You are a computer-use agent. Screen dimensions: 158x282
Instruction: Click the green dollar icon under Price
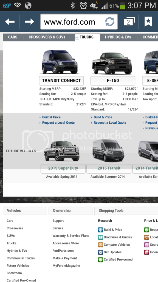[146, 230]
